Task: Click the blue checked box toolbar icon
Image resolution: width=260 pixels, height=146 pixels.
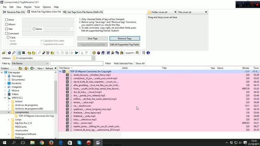Action: pos(108,53)
